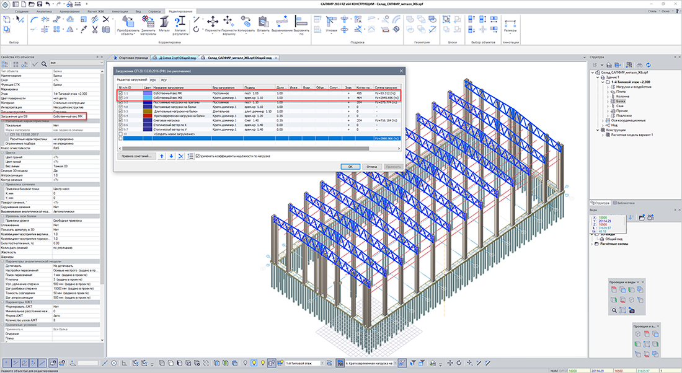Expand Оси координационные tree node

pos(603,120)
